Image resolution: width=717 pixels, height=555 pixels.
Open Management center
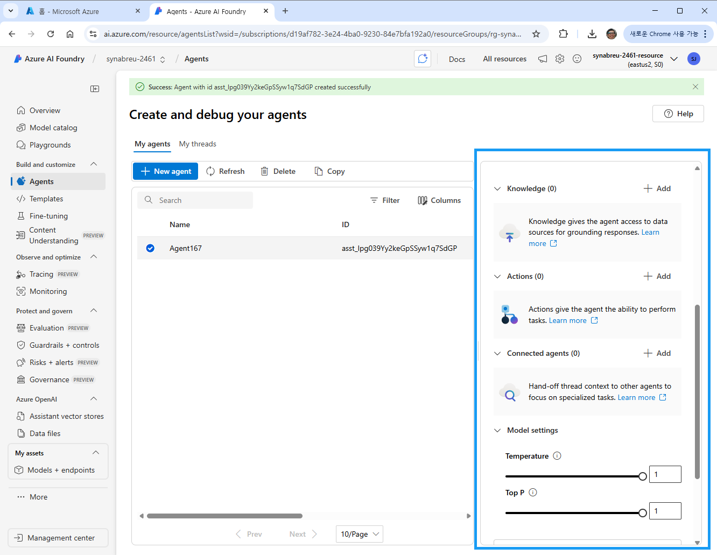(58, 538)
